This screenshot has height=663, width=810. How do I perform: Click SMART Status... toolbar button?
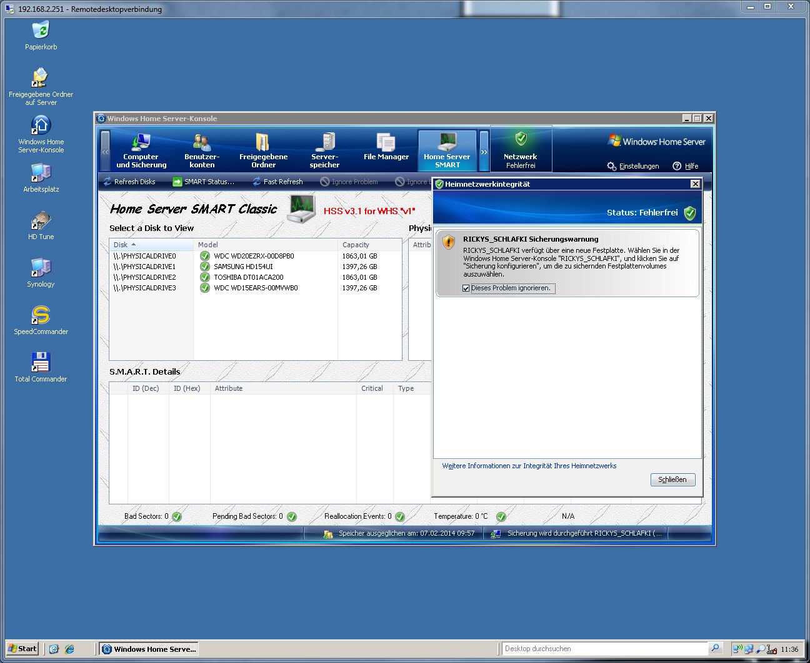(204, 182)
